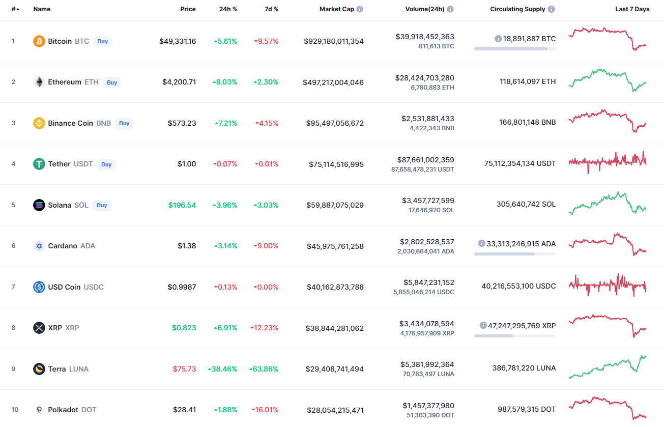664x427 pixels.
Task: Click Polkadot supply 987,579,315 DOT
Action: pos(527,409)
